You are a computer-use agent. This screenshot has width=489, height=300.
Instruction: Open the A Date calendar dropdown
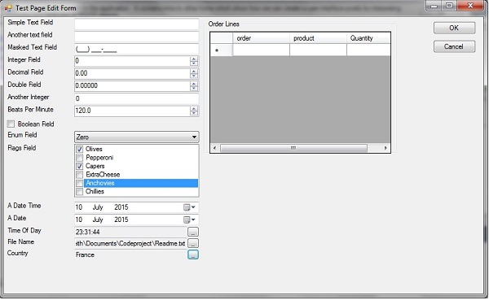[190, 220]
